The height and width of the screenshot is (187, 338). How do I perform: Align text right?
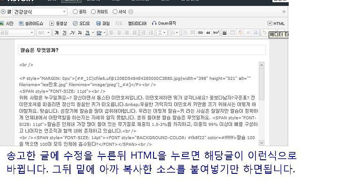(127, 33)
